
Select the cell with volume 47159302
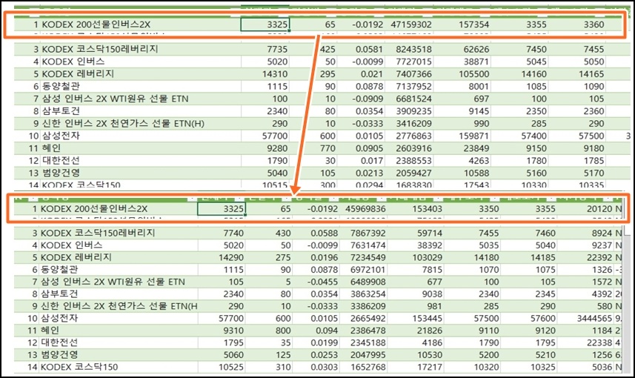point(408,24)
